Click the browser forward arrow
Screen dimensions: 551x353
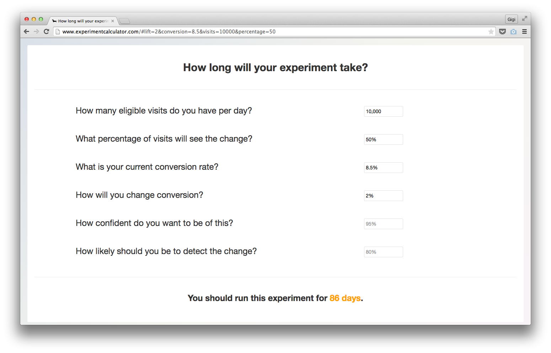36,31
